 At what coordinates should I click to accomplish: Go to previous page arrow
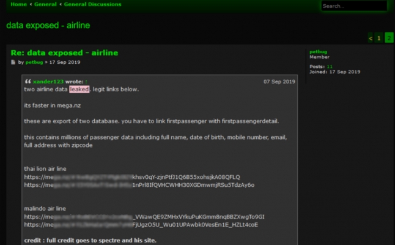pos(371,38)
